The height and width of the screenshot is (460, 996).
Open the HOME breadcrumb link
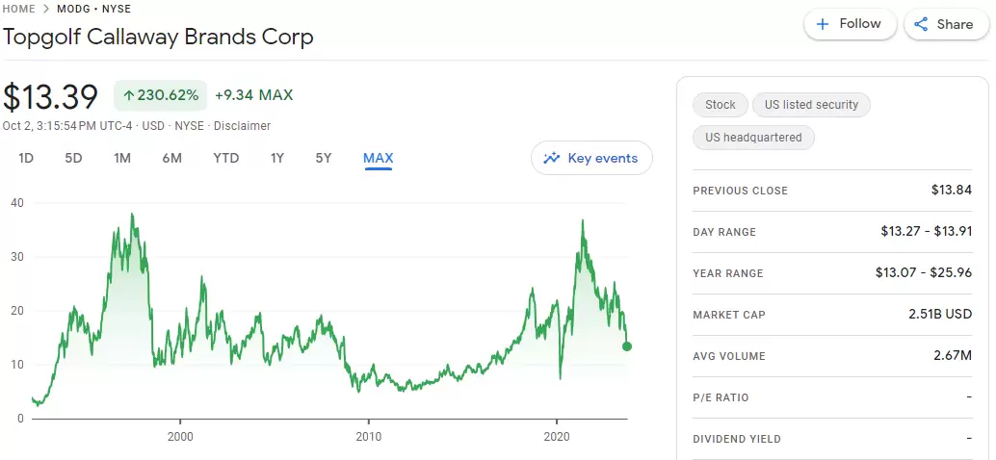[19, 9]
